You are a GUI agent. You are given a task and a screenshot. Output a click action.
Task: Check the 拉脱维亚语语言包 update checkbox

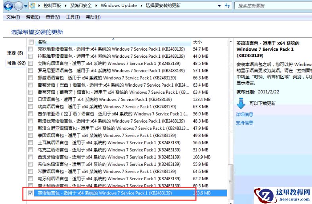pos(31,56)
